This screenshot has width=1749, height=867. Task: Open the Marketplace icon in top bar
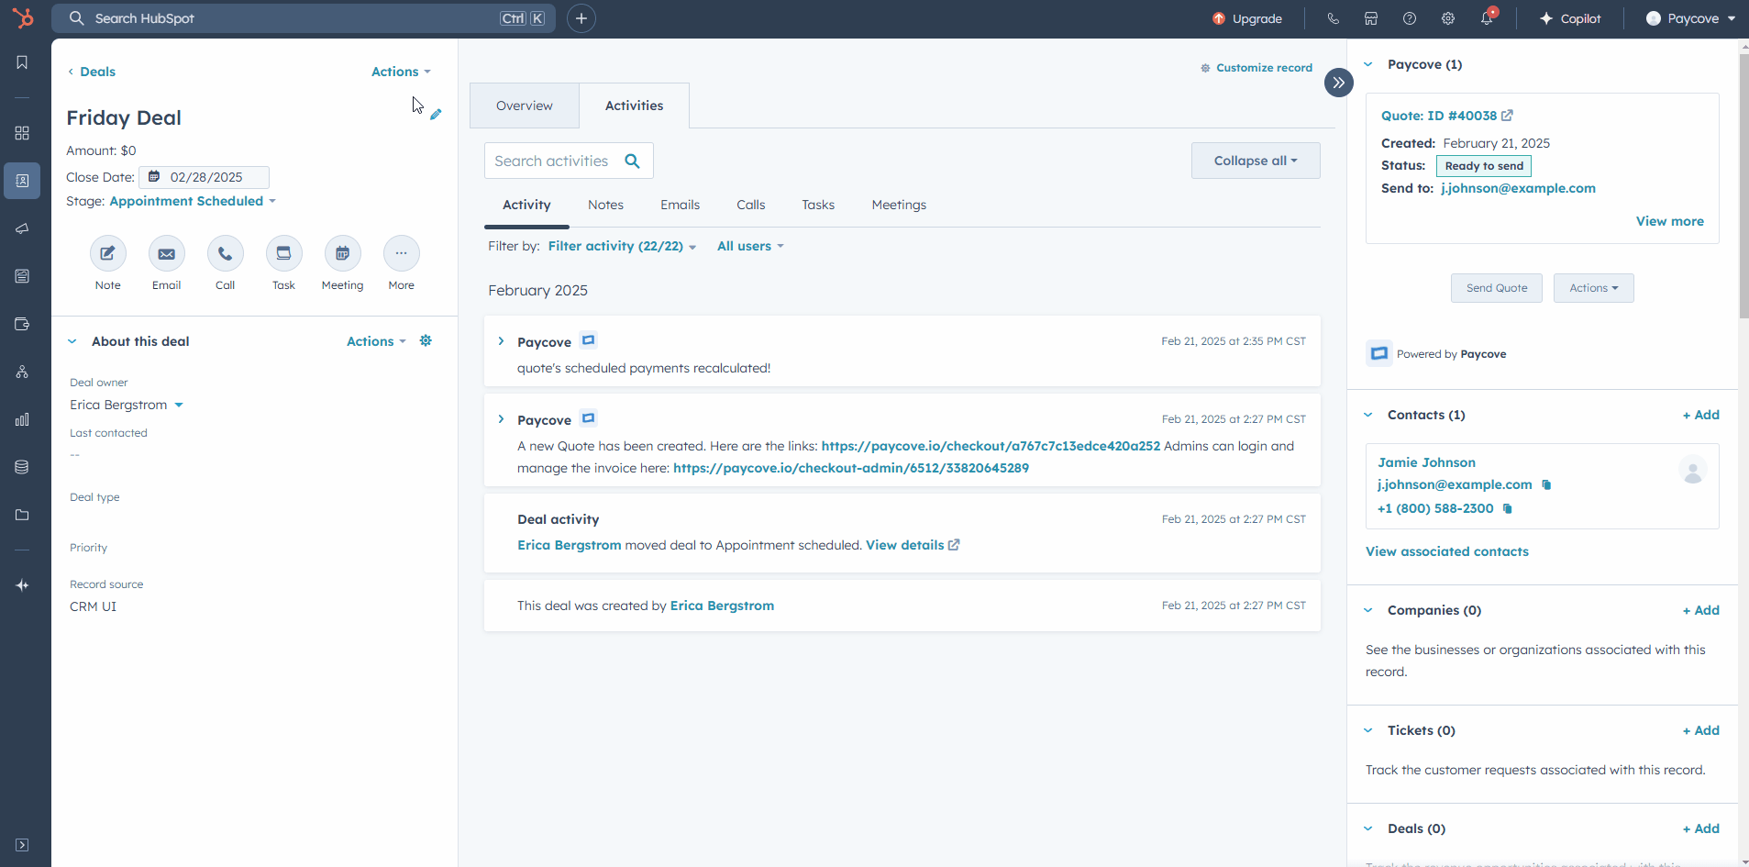[1371, 18]
